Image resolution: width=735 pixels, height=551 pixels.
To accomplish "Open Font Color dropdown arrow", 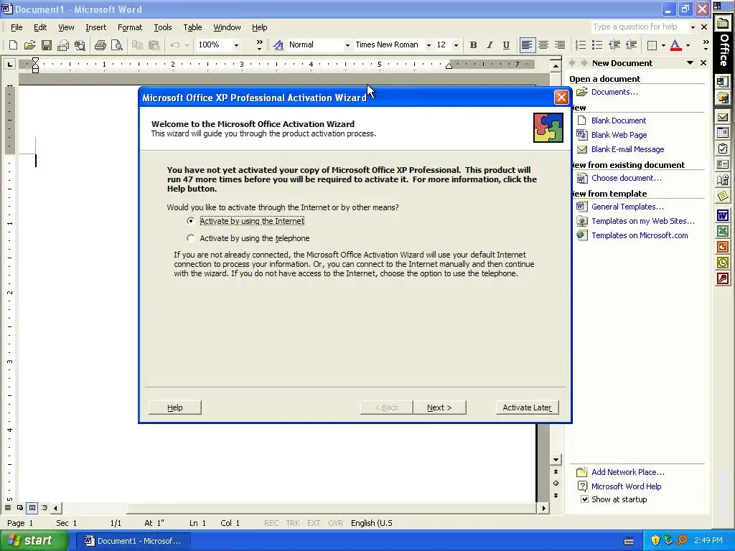I will 688,45.
